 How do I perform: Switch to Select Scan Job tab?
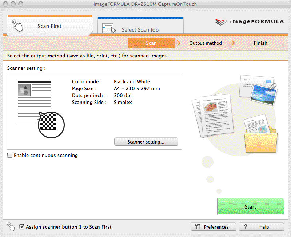(x=140, y=25)
